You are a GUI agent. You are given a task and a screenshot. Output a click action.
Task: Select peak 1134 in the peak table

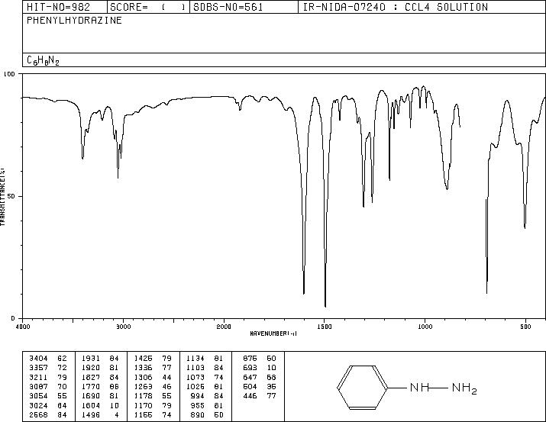click(205, 359)
